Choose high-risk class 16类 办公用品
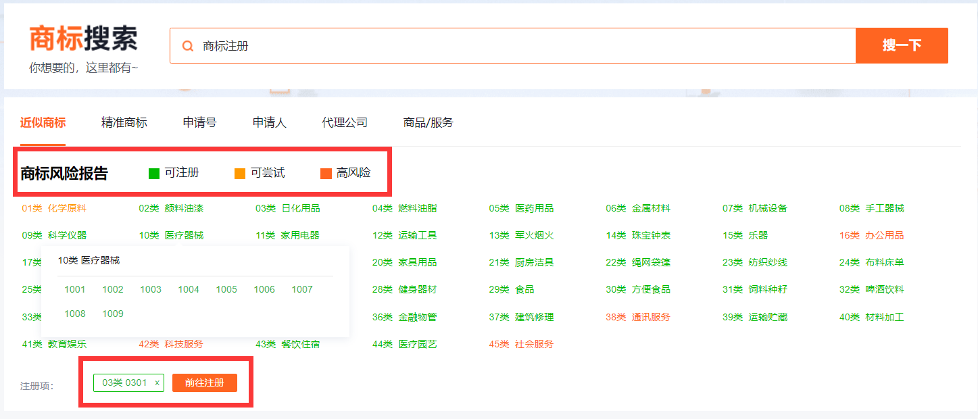Image resolution: width=978 pixels, height=419 pixels. click(872, 235)
